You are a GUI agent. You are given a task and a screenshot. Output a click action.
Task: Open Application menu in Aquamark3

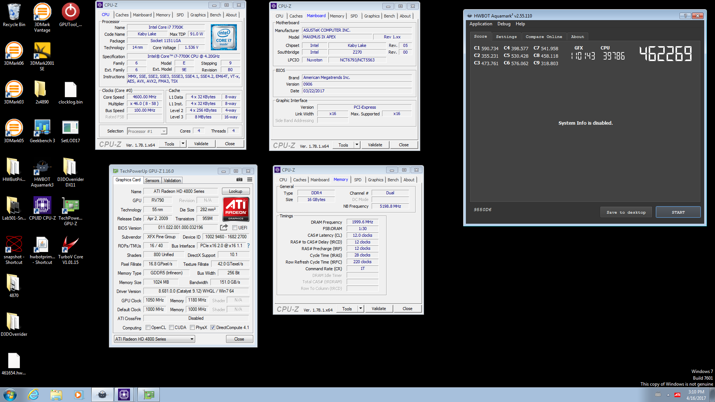click(481, 24)
